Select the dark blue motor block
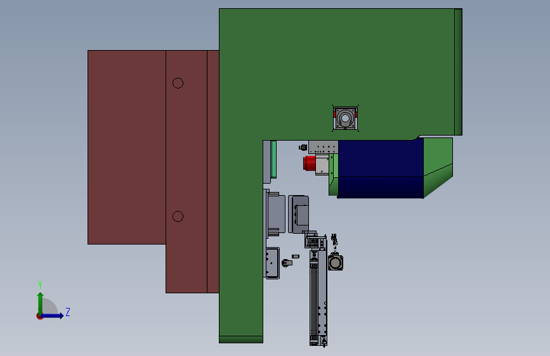The width and height of the screenshot is (550, 356). click(x=381, y=169)
